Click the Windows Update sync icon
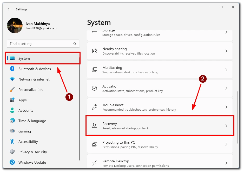This screenshot has height=173, width=244. (x=12, y=162)
